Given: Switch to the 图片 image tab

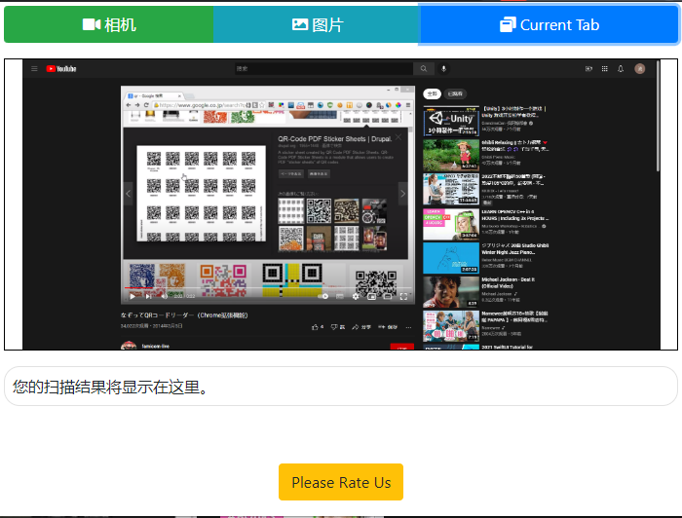Looking at the screenshot, I should (317, 24).
